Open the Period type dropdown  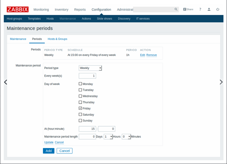[90, 68]
